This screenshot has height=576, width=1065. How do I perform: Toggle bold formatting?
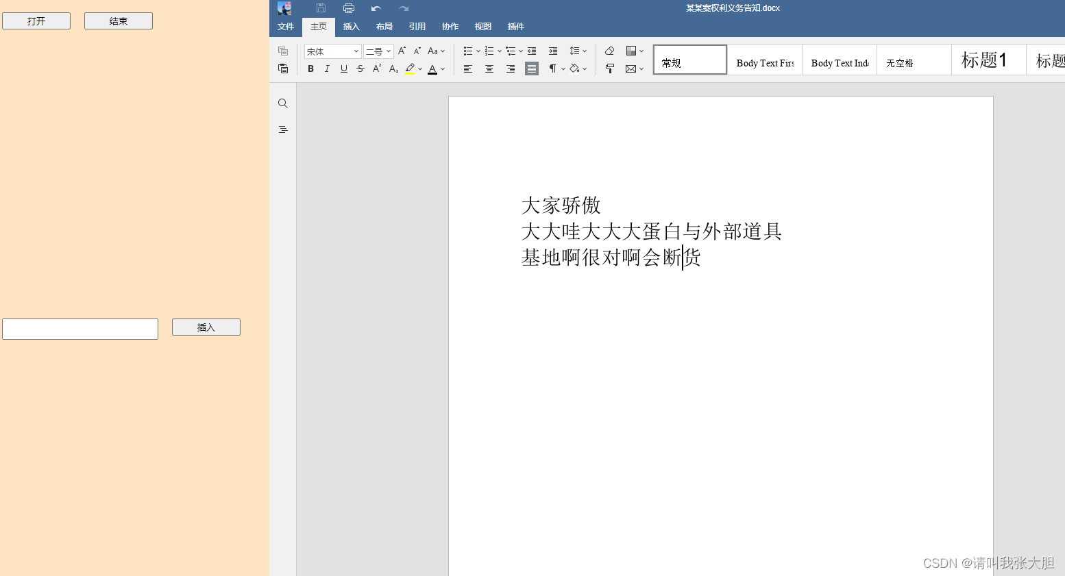click(x=310, y=68)
